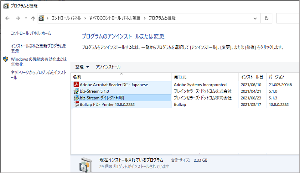This screenshot has height=177, width=302.
Task: Click the search box in top right
Action: pyautogui.click(x=288, y=18)
